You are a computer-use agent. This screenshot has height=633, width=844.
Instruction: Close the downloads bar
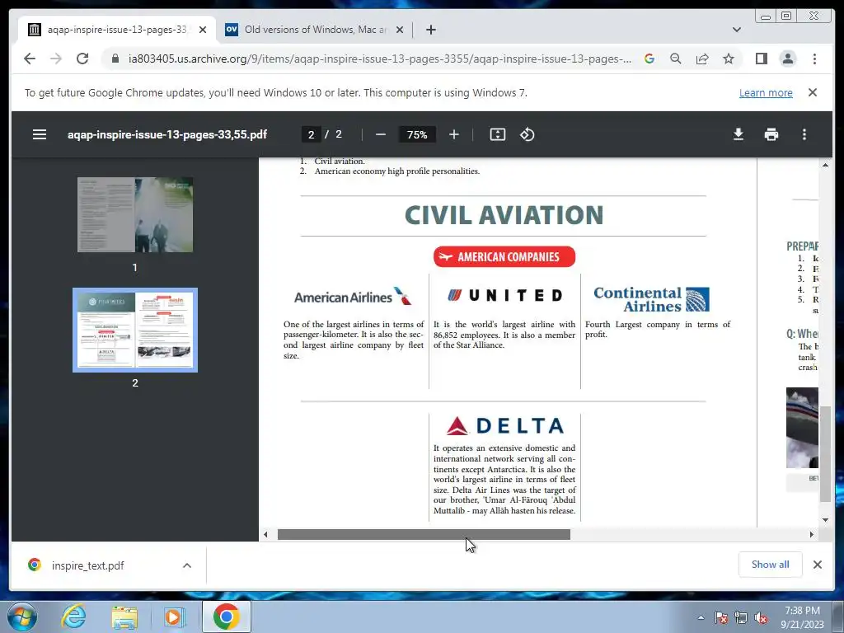(817, 564)
